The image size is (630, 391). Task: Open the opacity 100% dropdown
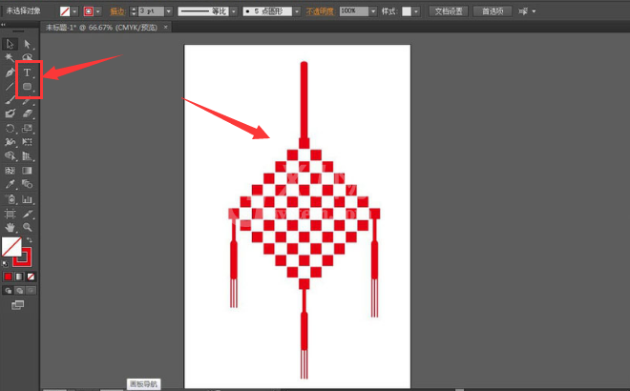(373, 11)
